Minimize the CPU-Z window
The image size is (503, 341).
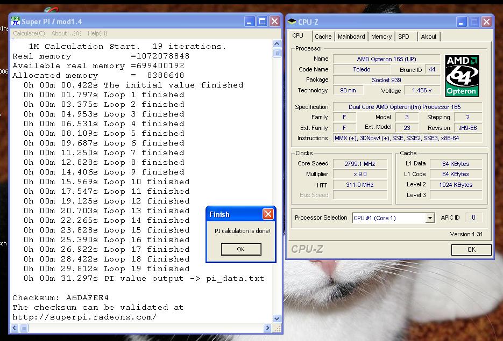(462, 22)
